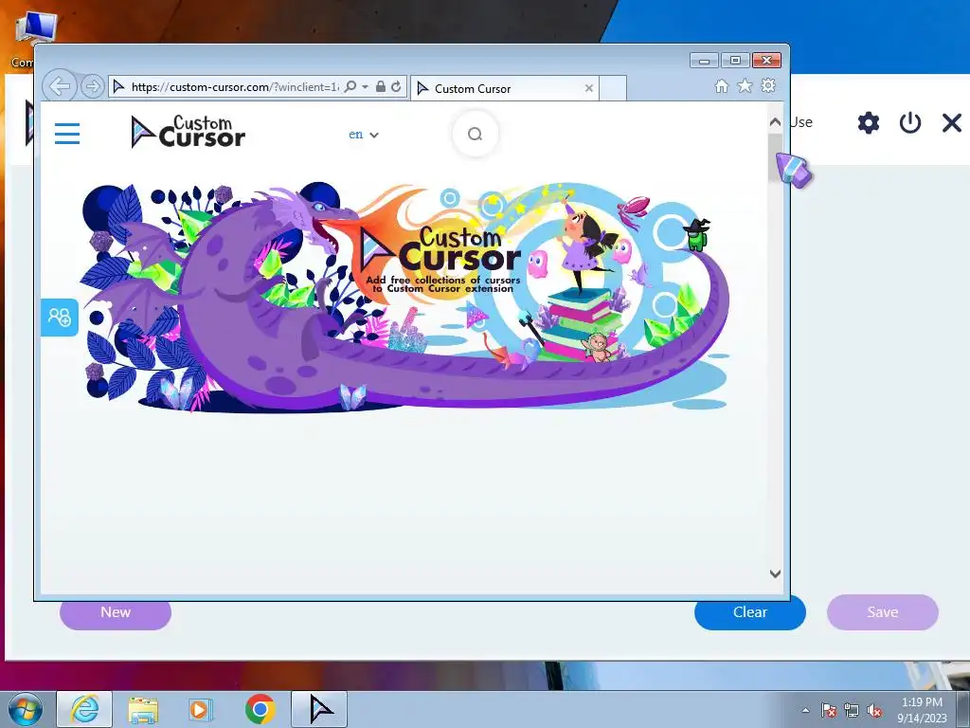Go forward with the browser Forward arrow
Viewport: 970px width, 728px height.
click(92, 86)
